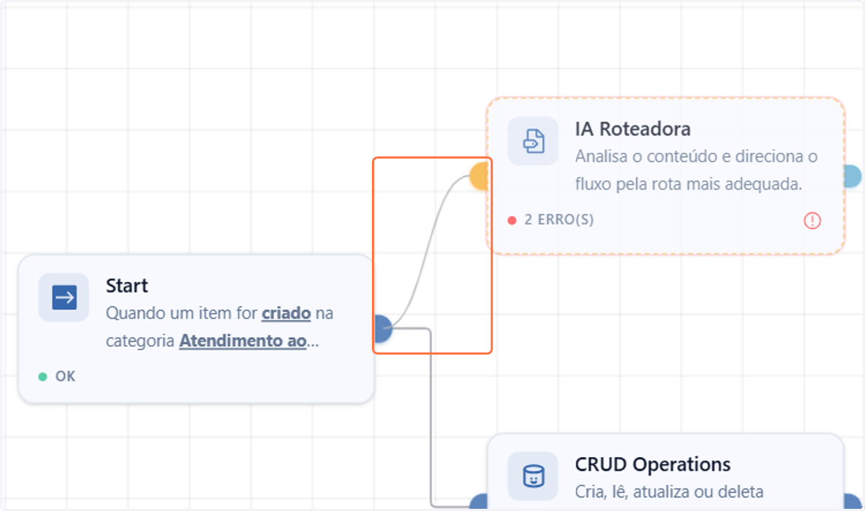865x511 pixels.
Task: Click the CRUD Operations database icon
Action: point(533,476)
